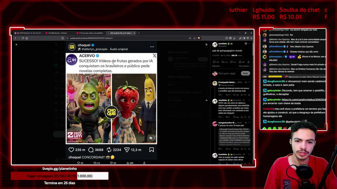Share the main tweet in sidebar
337x189 pixels.
point(249,62)
